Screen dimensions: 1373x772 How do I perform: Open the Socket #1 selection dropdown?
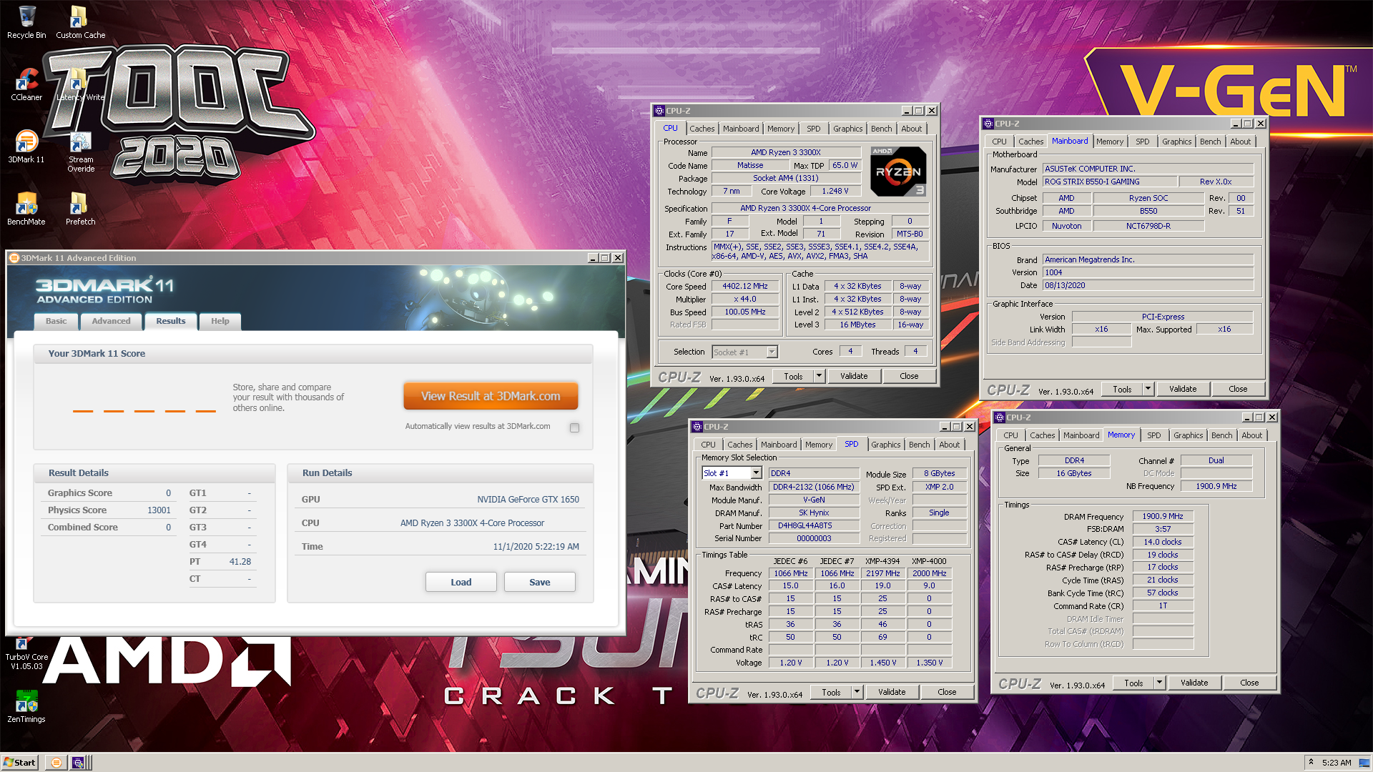[772, 352]
